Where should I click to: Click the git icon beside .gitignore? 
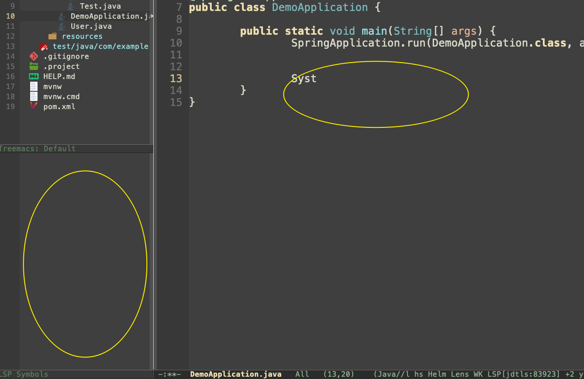tap(33, 57)
